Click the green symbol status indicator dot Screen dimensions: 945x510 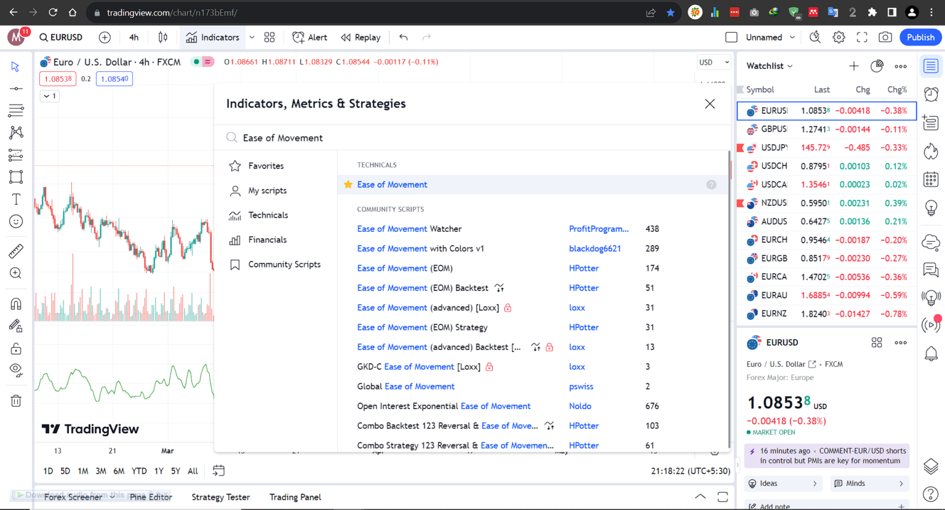(x=196, y=62)
